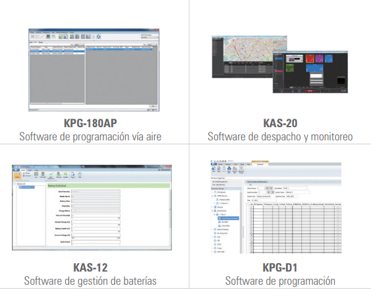Click the red square tile in KAS-20
371x292 pixels.
click(x=310, y=59)
